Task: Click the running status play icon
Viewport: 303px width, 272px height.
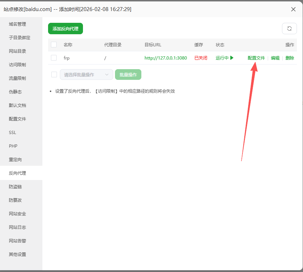Action: pos(232,58)
